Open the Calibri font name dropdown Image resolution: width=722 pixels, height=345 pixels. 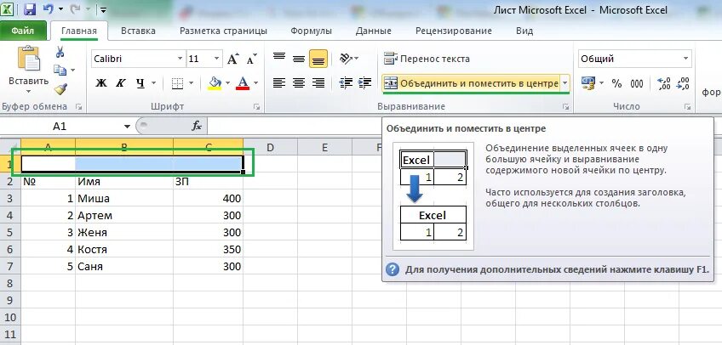tap(180, 59)
